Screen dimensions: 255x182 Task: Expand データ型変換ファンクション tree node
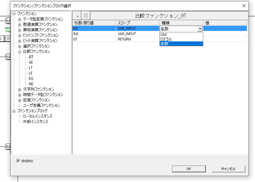(x=20, y=19)
